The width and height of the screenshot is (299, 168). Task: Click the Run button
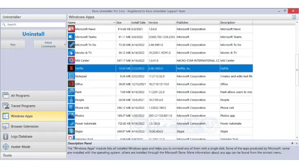[13, 45]
